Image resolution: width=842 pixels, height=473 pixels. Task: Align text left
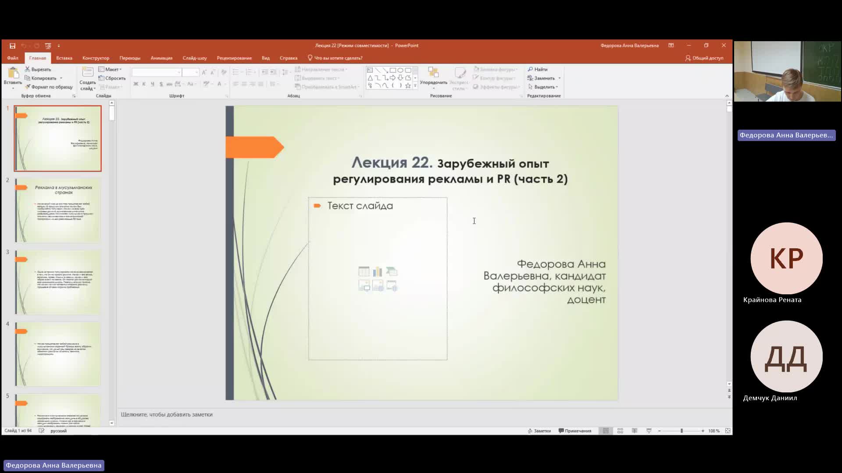tap(235, 84)
